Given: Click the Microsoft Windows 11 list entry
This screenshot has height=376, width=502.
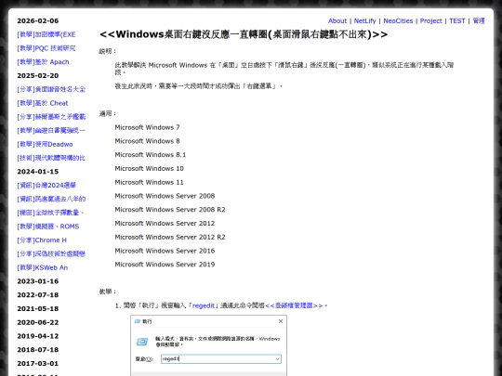Looking at the screenshot, I should [149, 182].
